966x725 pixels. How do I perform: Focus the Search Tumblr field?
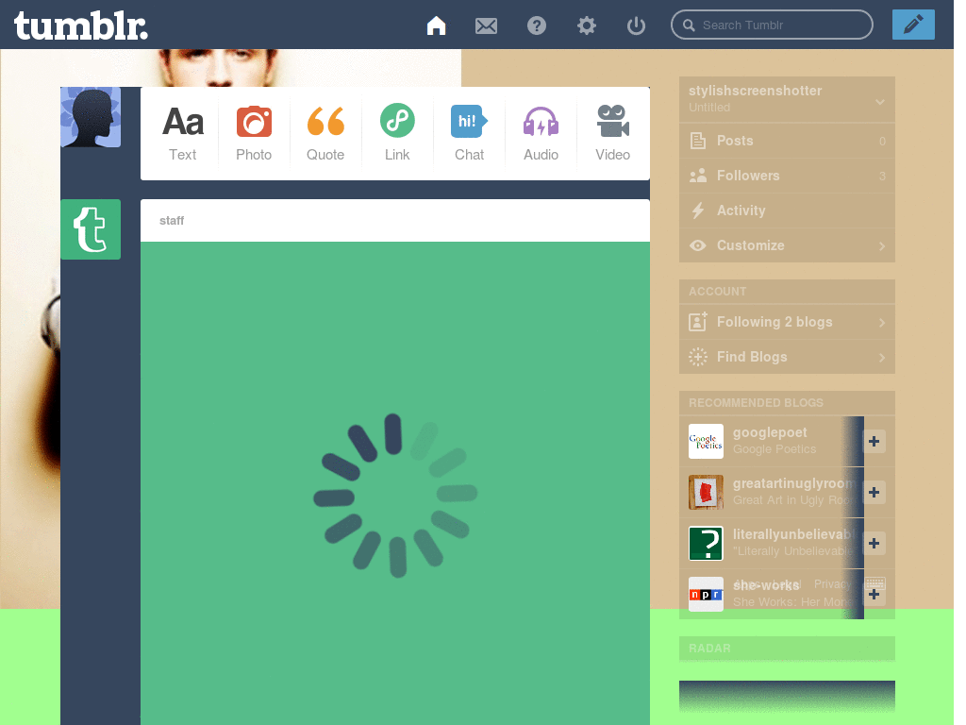[772, 25]
